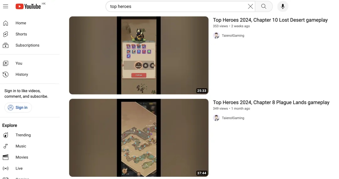Screen dimensions: 339x179
Task: View watch History
Action: [30, 74]
